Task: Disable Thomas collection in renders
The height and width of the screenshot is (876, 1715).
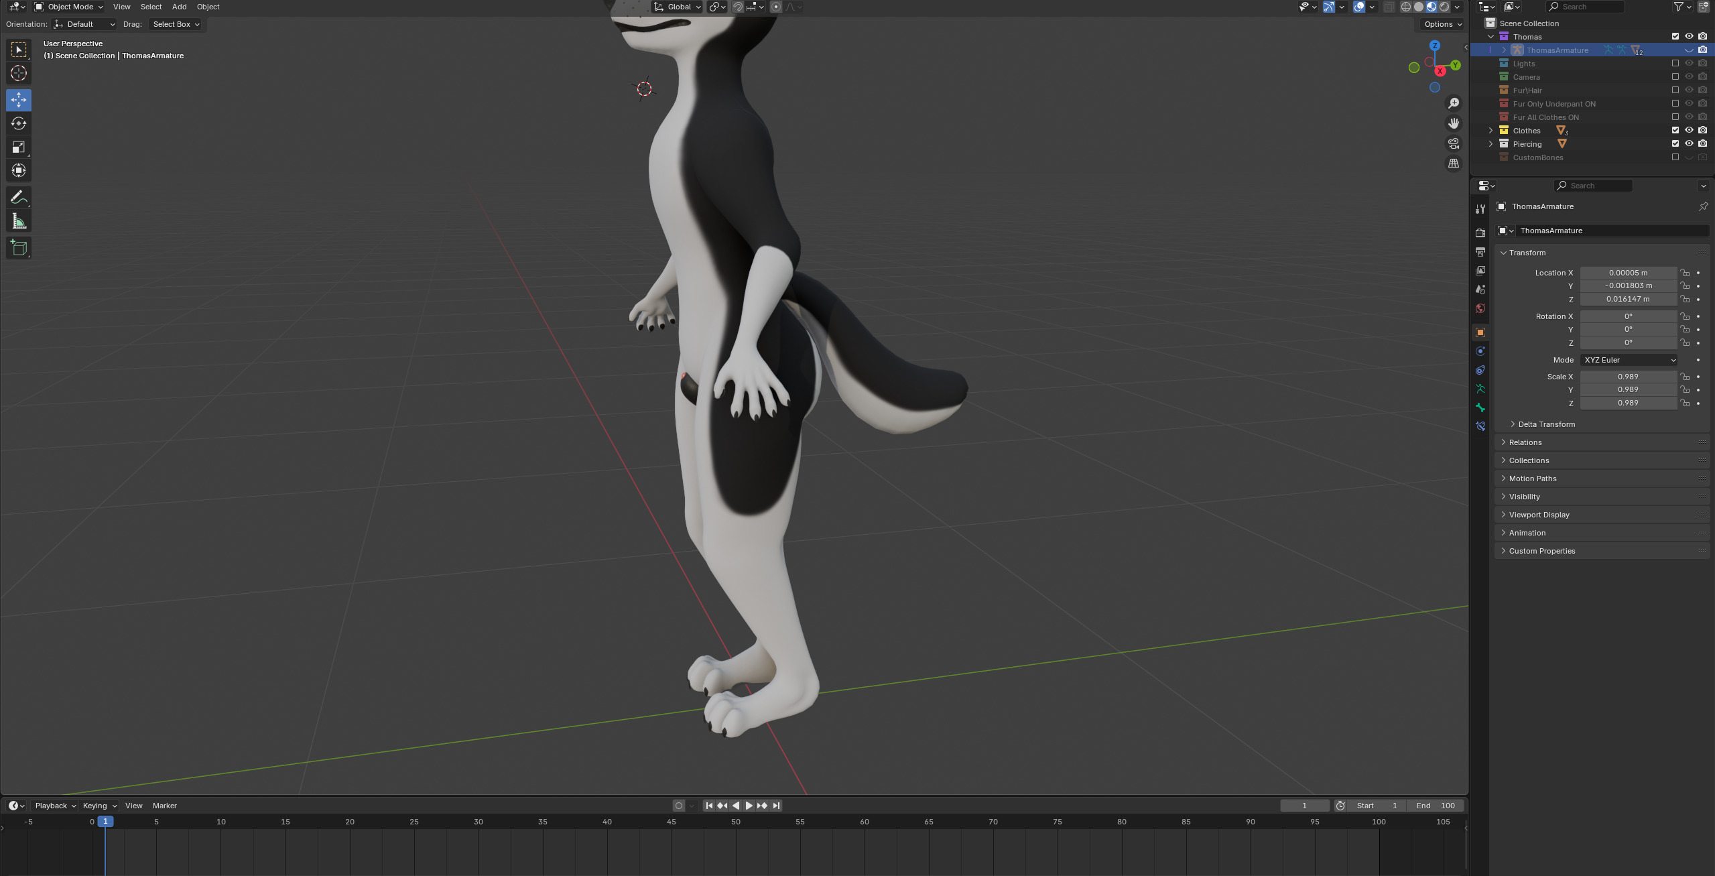Action: point(1703,37)
